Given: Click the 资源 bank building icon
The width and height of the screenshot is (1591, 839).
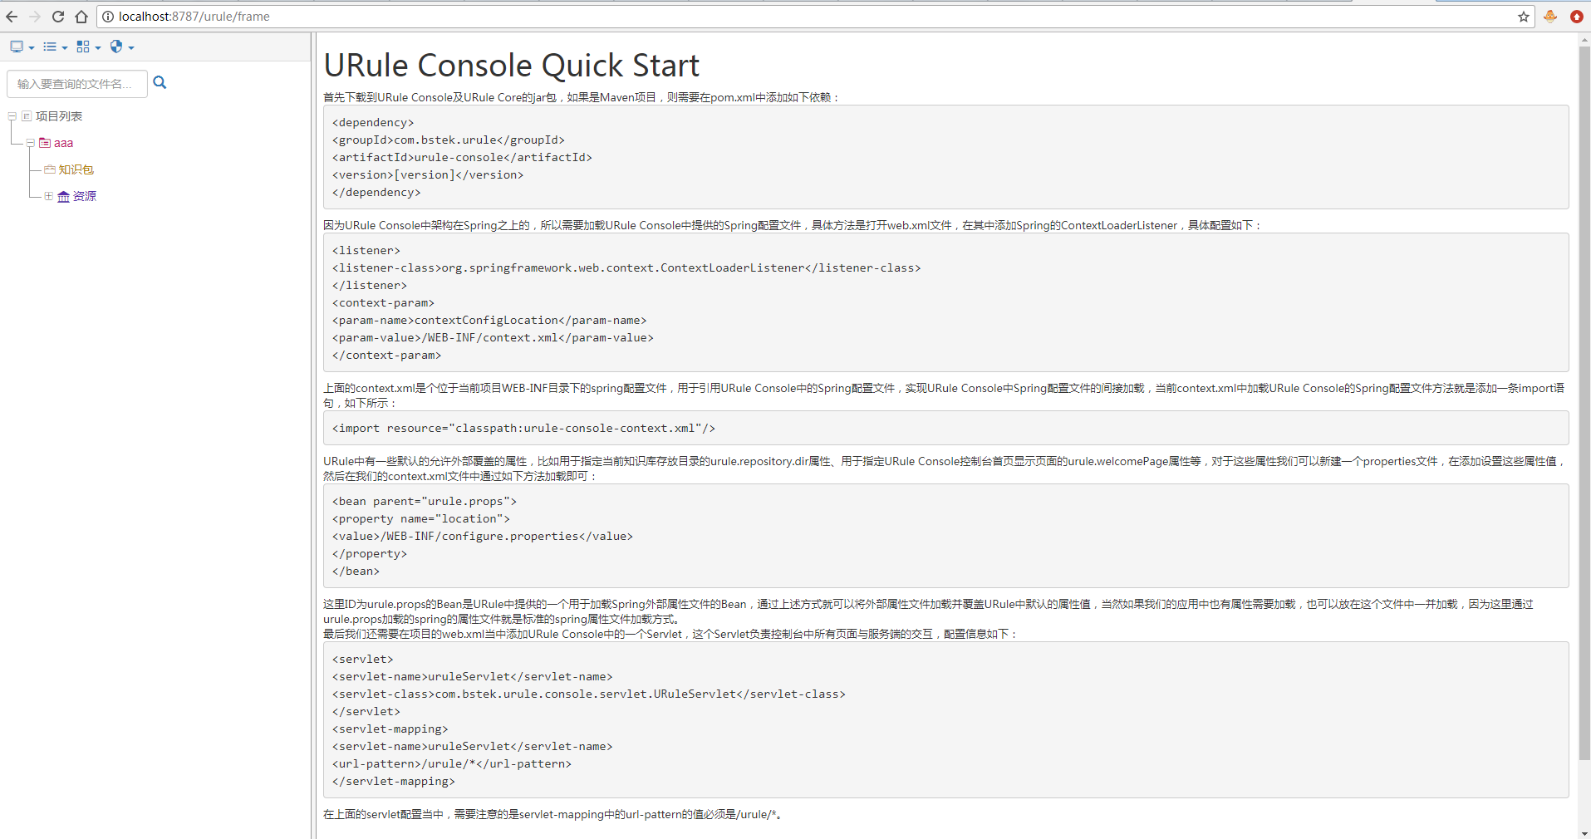Looking at the screenshot, I should [63, 196].
